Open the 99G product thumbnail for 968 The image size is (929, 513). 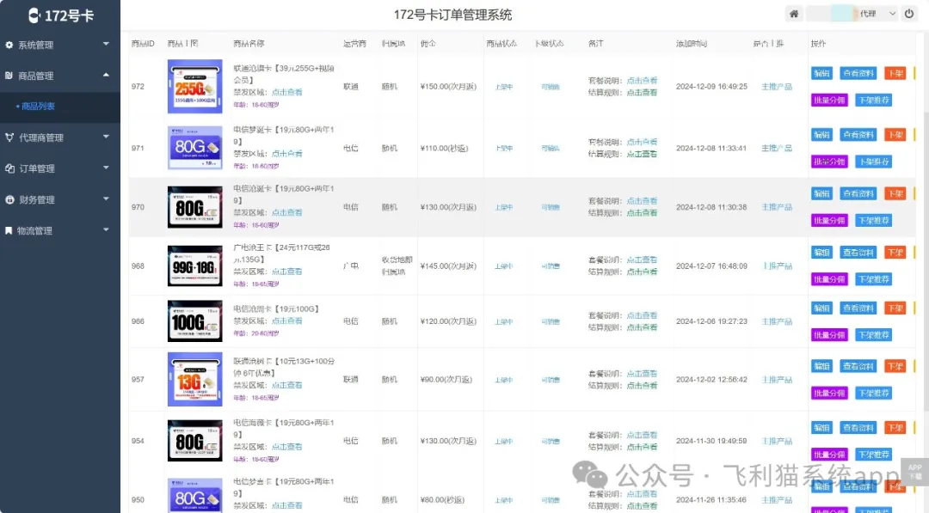(195, 266)
